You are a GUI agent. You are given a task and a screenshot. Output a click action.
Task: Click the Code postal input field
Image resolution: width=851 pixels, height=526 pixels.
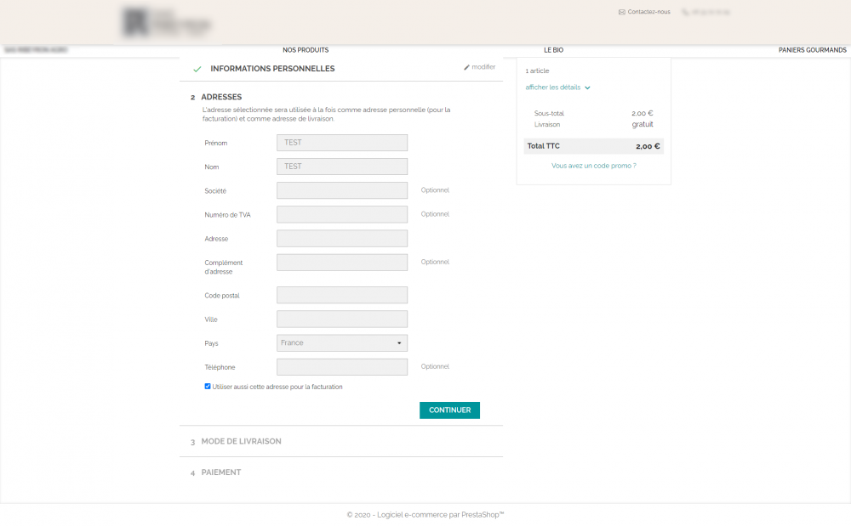341,294
